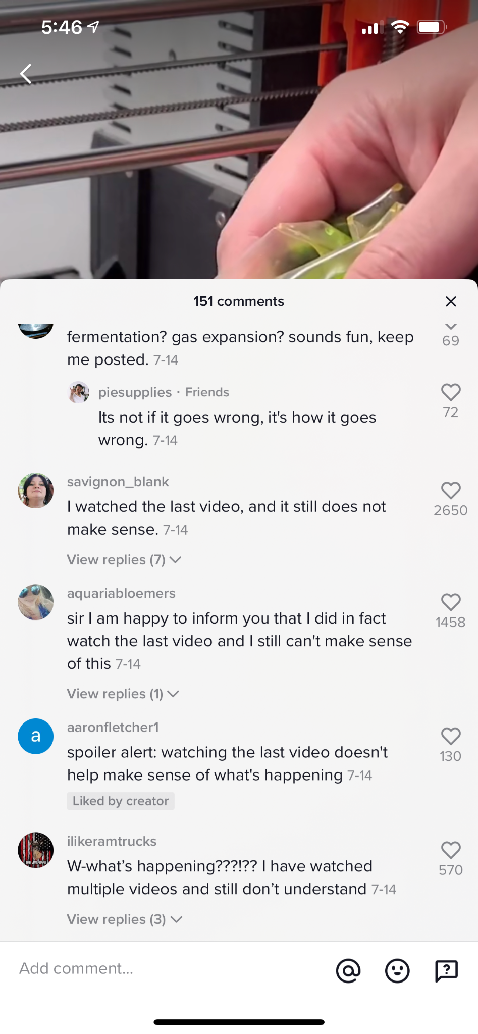478x1034 pixels.
Task: Heart the ilikeramtrucks comment
Action: click(451, 850)
